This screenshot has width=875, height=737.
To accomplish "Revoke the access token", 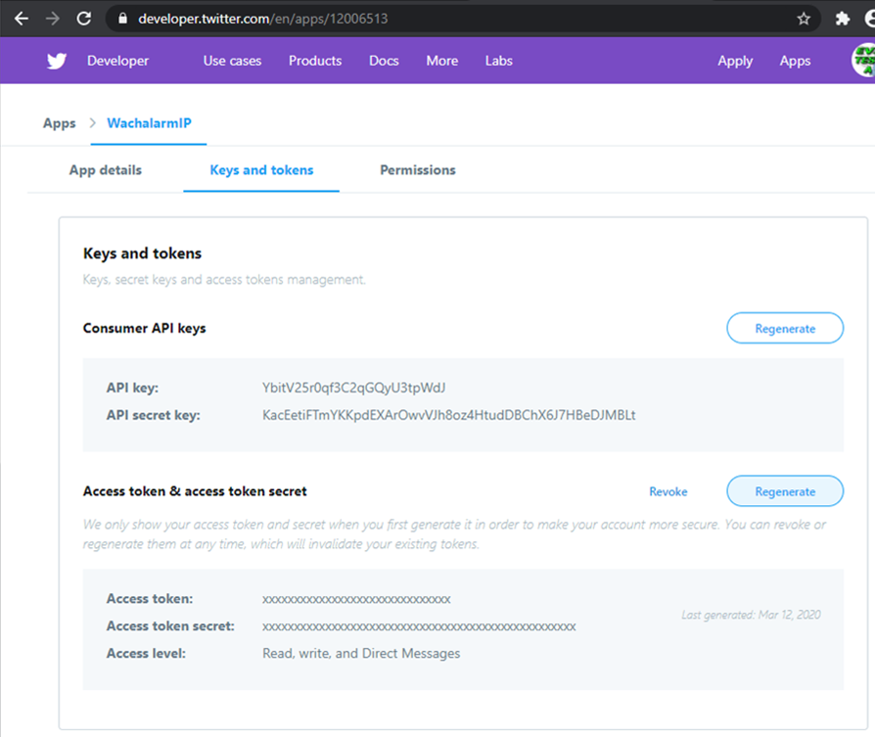I will [668, 491].
